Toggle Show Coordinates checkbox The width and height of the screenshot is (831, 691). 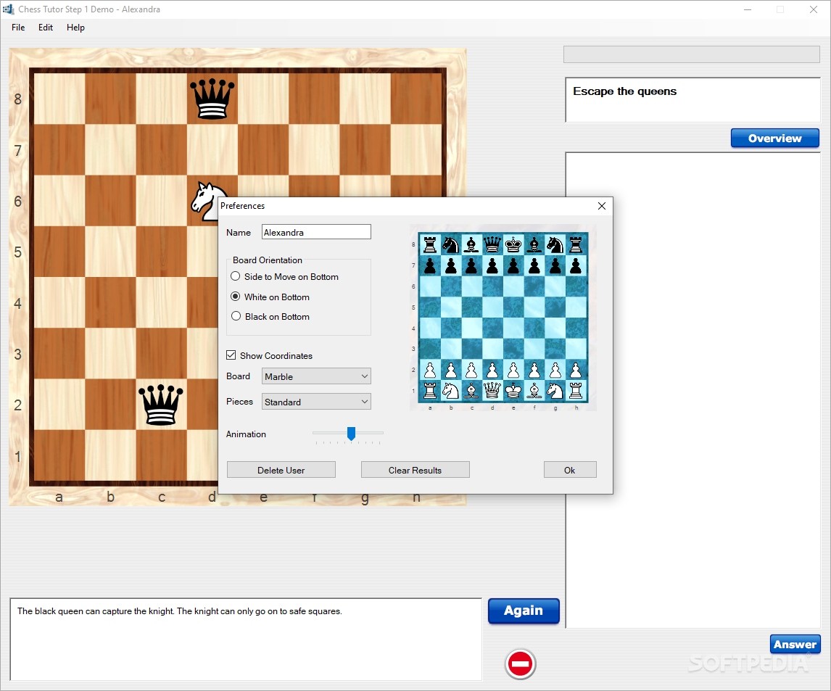(x=231, y=355)
